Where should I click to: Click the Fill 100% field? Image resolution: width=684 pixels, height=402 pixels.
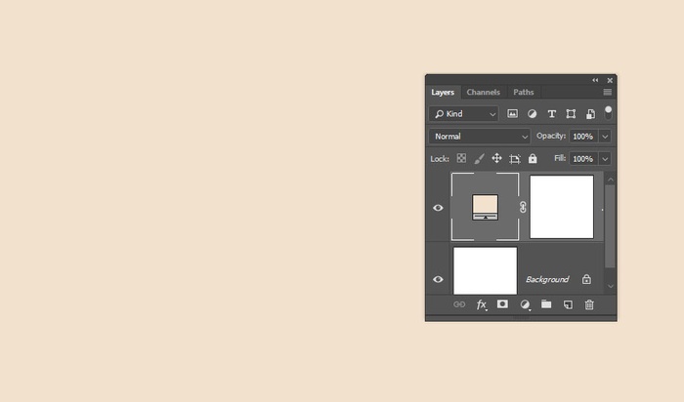click(x=583, y=158)
